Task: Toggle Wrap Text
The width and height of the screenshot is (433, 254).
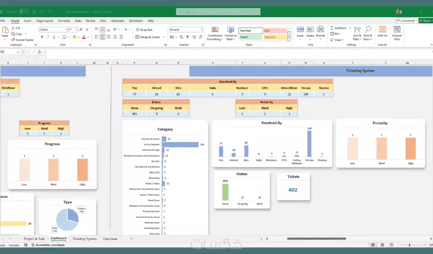Action: (x=144, y=30)
